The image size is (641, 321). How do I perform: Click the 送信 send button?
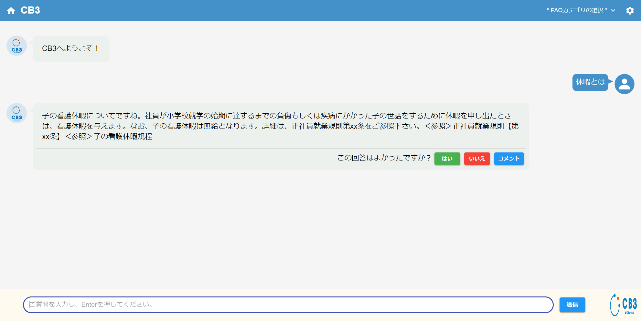pyautogui.click(x=572, y=305)
